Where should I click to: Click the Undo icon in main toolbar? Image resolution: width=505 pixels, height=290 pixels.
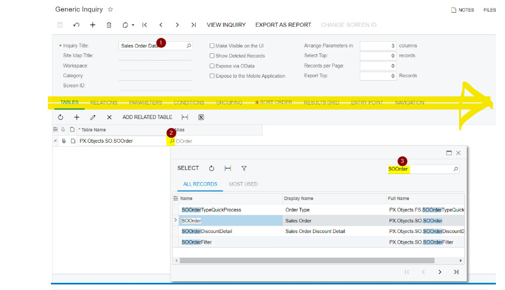coord(76,25)
